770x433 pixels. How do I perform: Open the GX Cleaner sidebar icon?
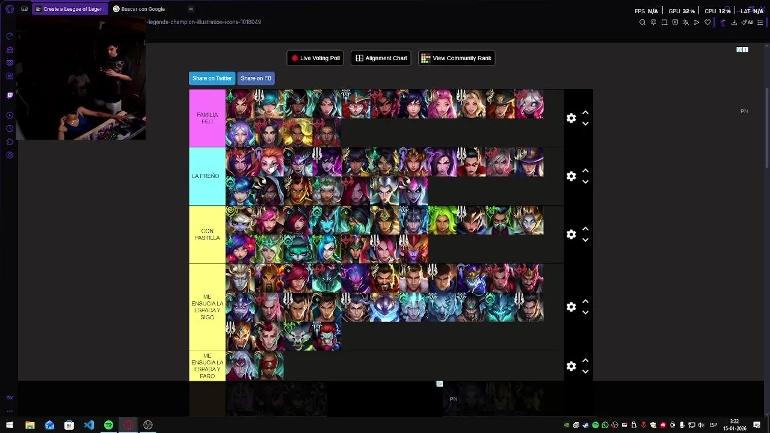click(x=10, y=50)
